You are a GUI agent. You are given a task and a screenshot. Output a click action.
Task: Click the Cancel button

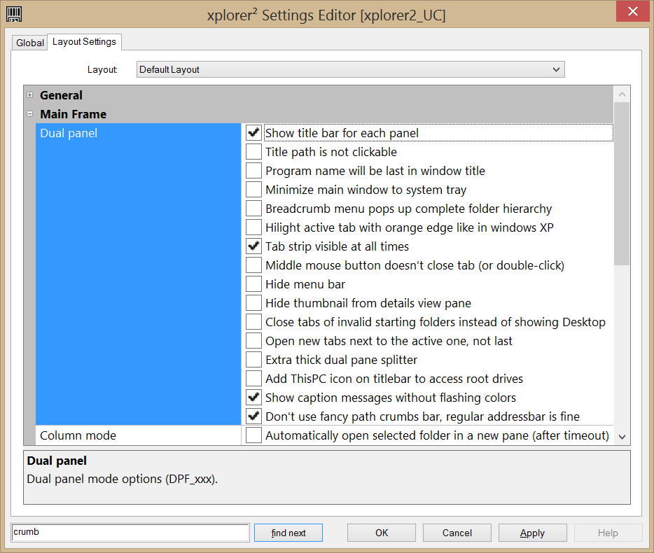[x=457, y=533]
